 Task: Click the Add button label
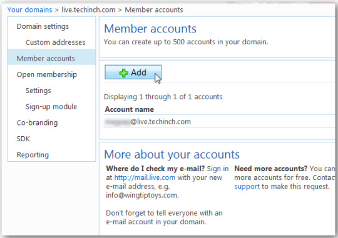pos(138,72)
